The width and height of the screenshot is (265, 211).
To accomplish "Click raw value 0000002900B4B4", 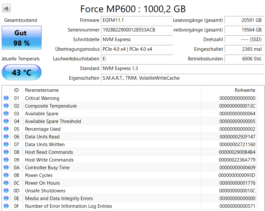I will click(237, 152).
